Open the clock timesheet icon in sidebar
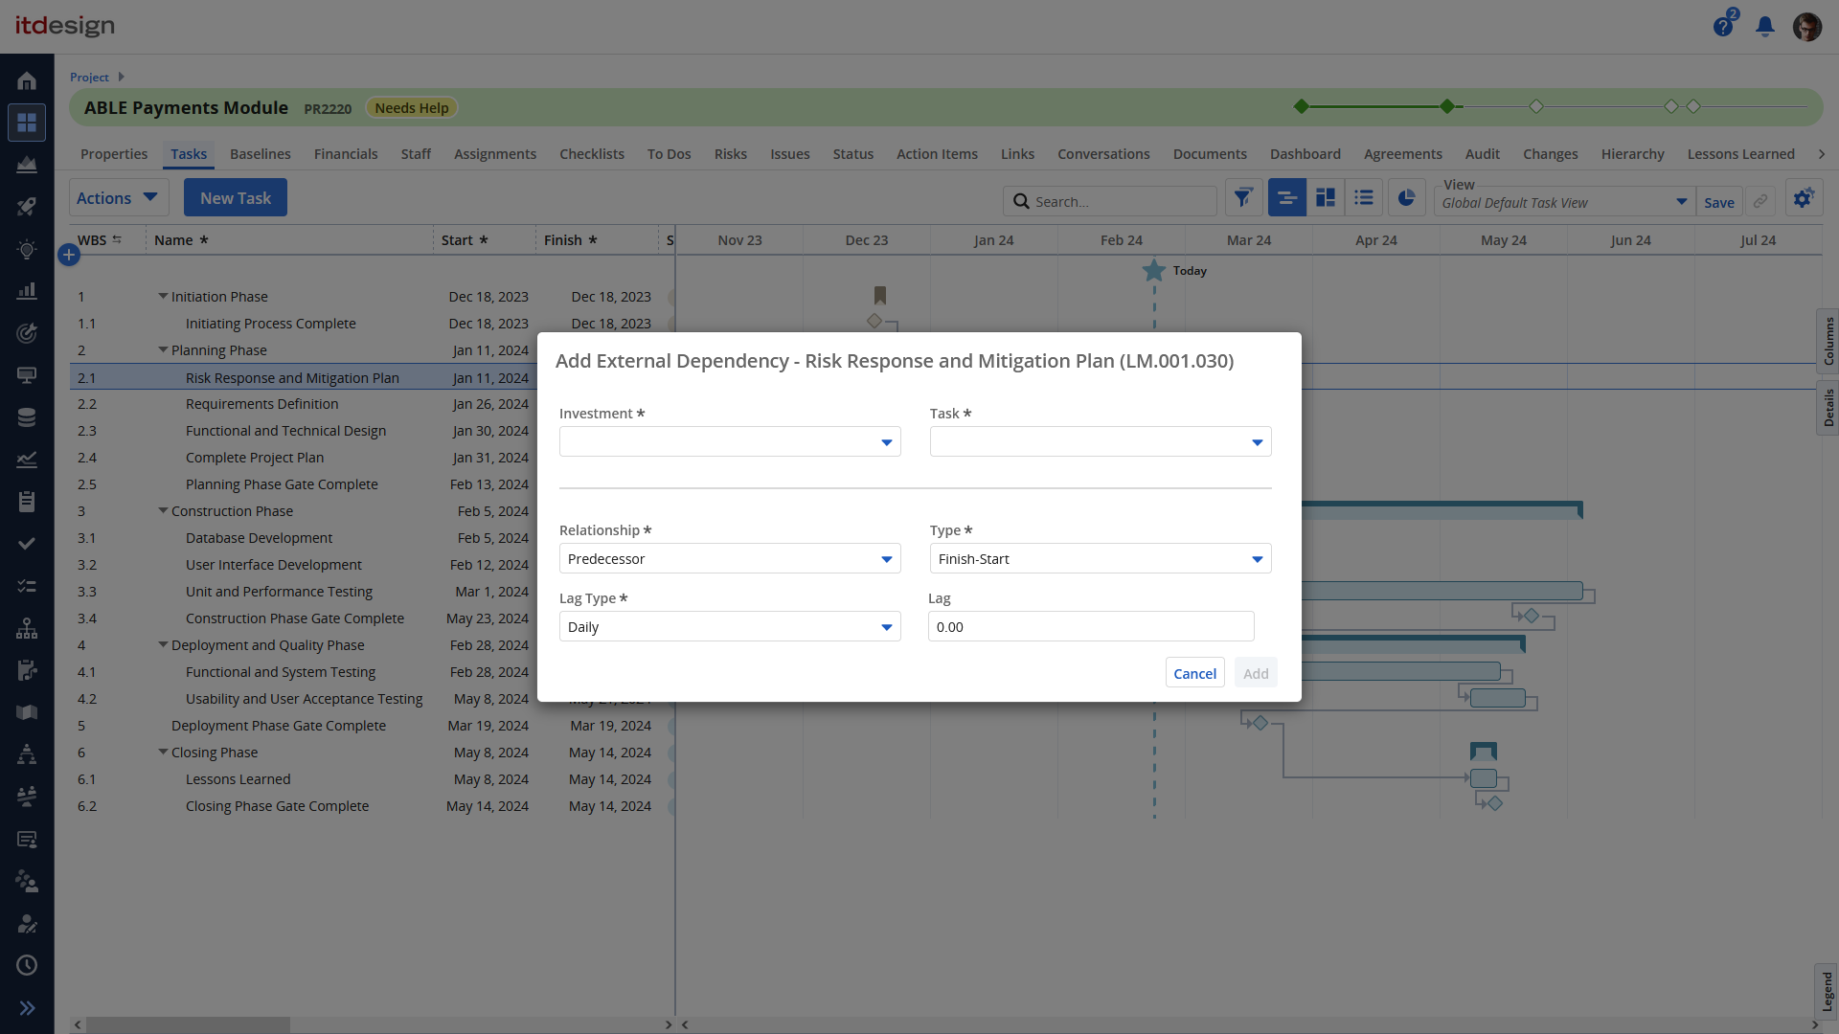This screenshot has width=1839, height=1034. click(27, 965)
